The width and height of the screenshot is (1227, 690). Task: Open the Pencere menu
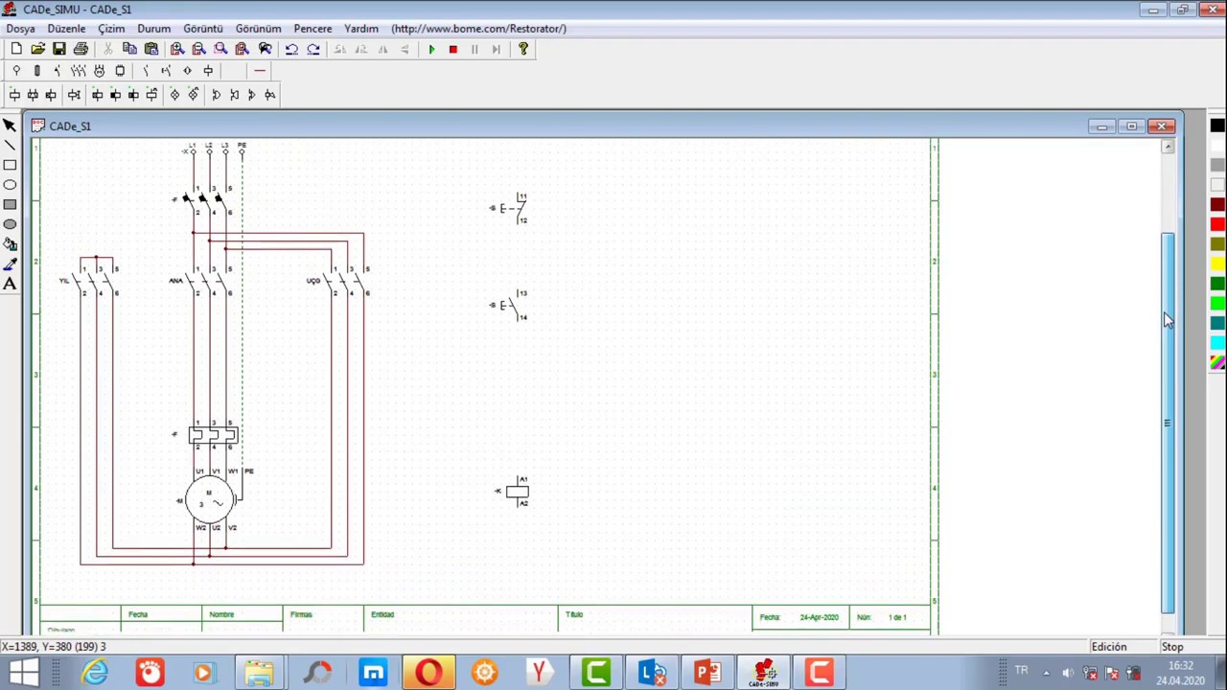click(x=313, y=29)
